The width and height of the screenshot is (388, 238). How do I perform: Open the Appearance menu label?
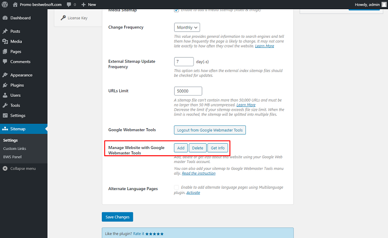point(21,75)
